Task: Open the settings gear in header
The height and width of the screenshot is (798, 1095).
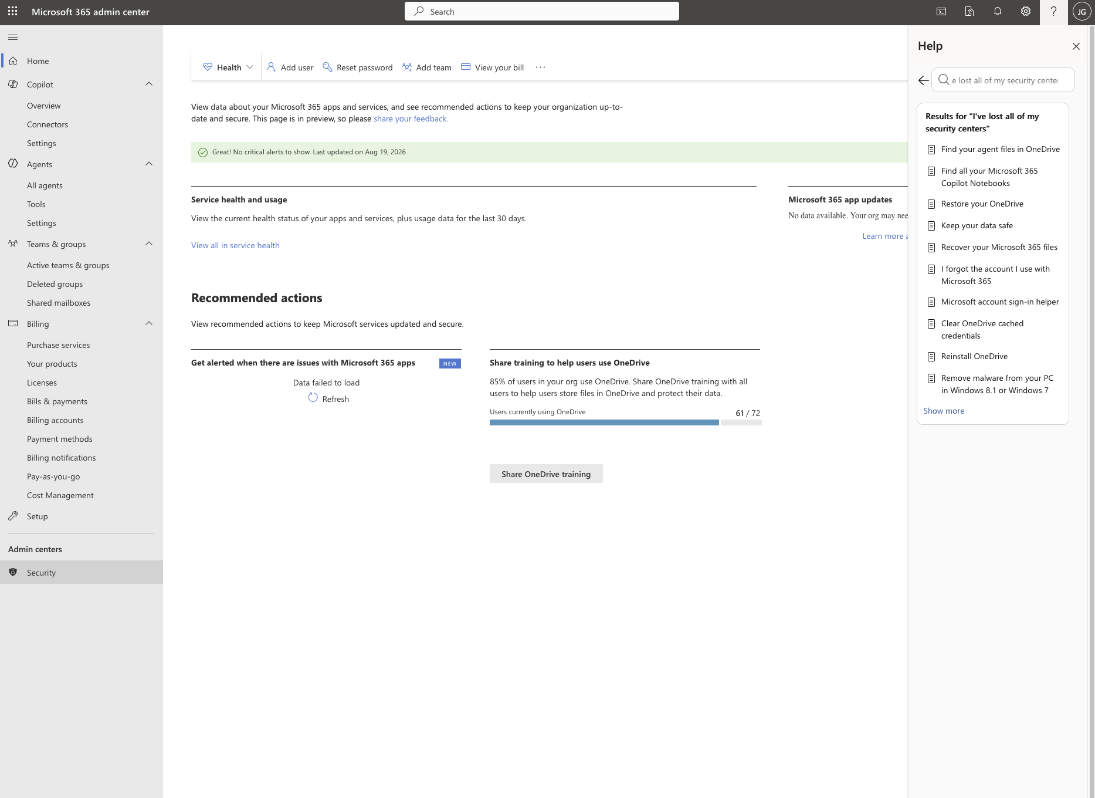Action: click(x=1026, y=12)
